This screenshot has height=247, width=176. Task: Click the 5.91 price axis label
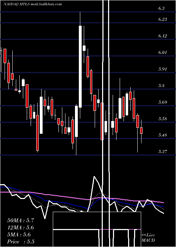(163, 69)
